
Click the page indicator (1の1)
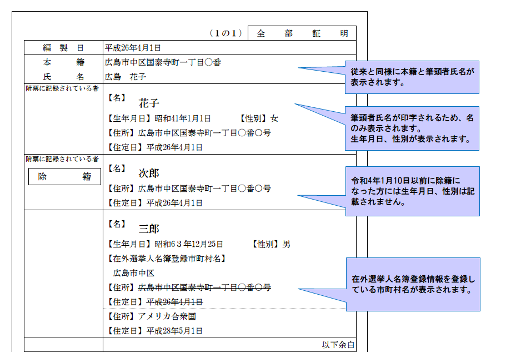pos(226,33)
